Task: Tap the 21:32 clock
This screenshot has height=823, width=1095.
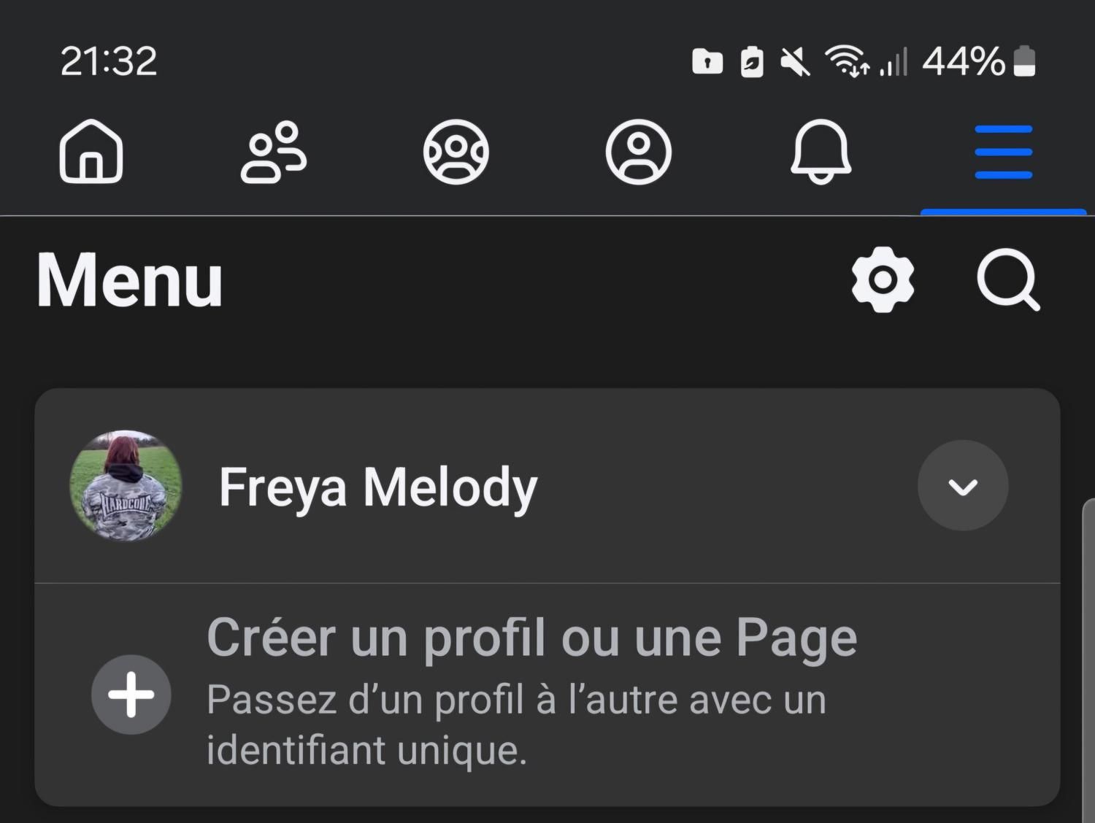Action: coord(109,61)
